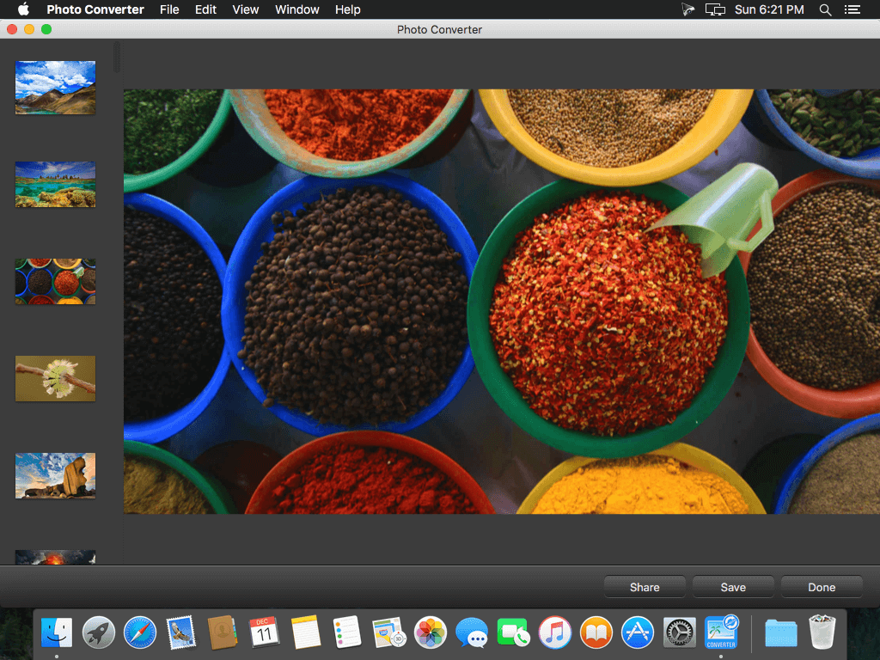
Task: Select the white flower on branch thumbnail
Action: 55,379
